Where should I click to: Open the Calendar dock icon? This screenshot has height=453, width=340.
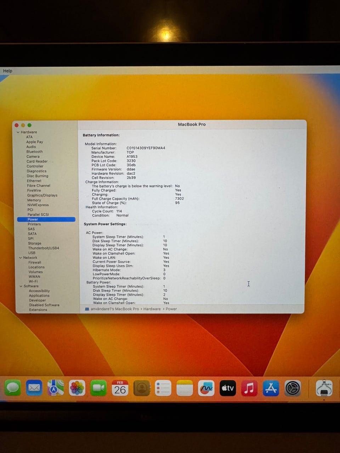pyautogui.click(x=120, y=388)
